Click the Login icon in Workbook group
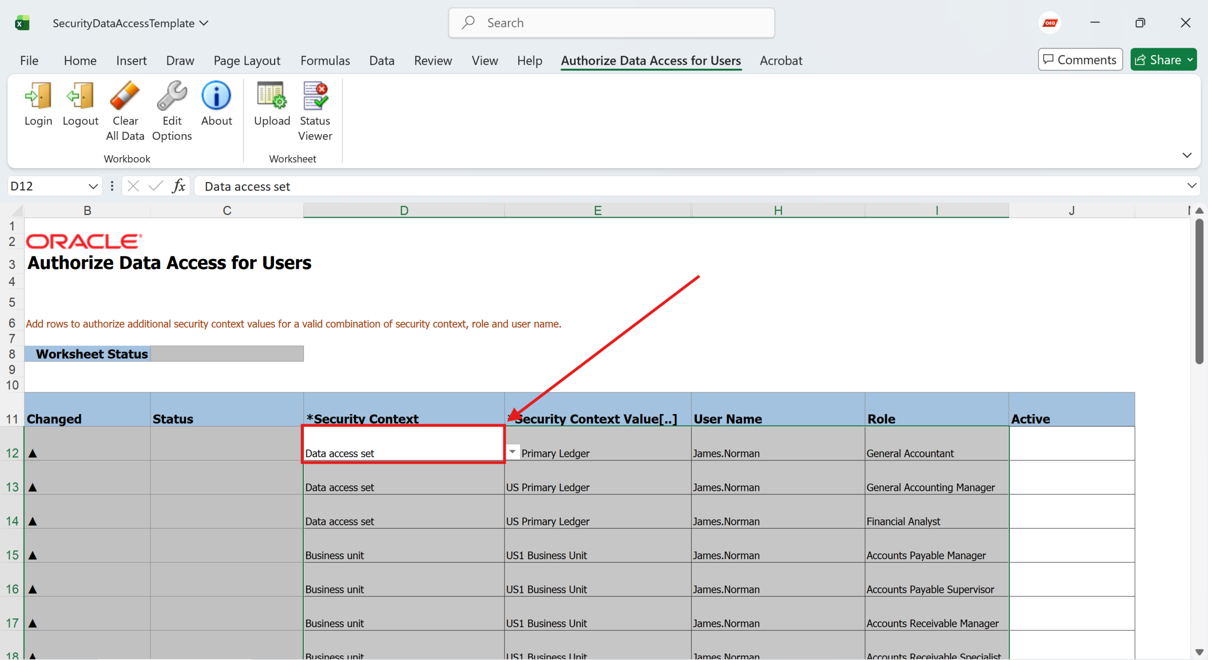The width and height of the screenshot is (1208, 660). coord(38,96)
